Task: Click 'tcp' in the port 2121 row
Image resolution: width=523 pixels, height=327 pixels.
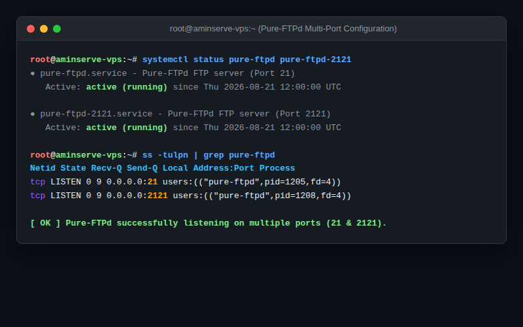Action: (38, 196)
